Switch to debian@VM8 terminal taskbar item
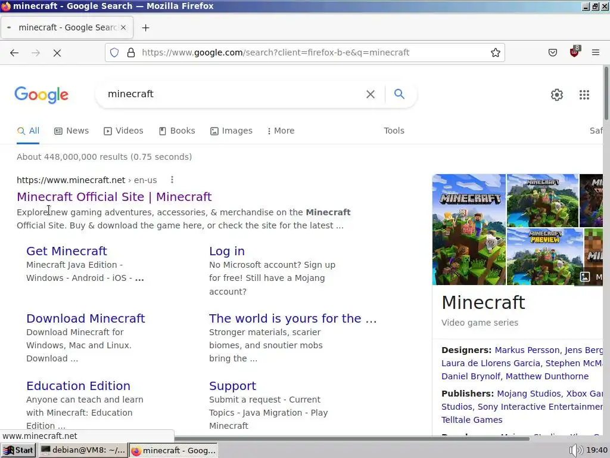The width and height of the screenshot is (610, 458). 83,450
